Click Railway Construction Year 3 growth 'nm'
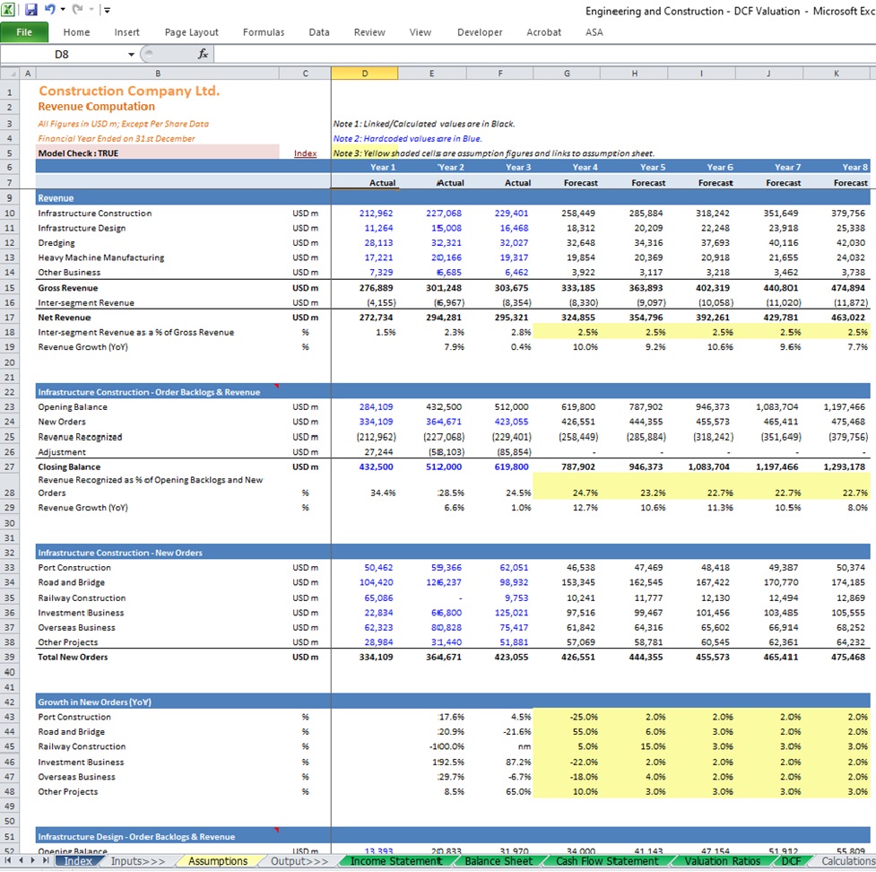Screen dimensions: 876x872 524,746
